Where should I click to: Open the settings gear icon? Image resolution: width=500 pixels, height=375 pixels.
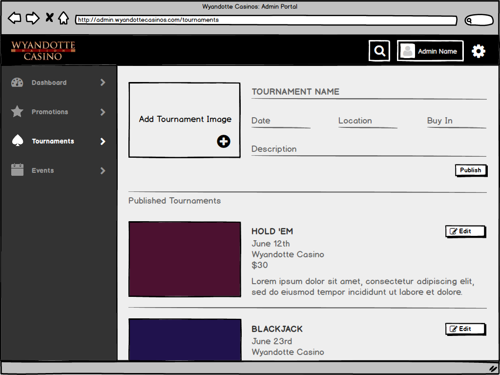(479, 51)
